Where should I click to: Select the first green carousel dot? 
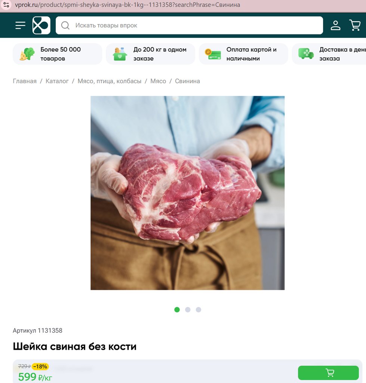pyautogui.click(x=177, y=310)
